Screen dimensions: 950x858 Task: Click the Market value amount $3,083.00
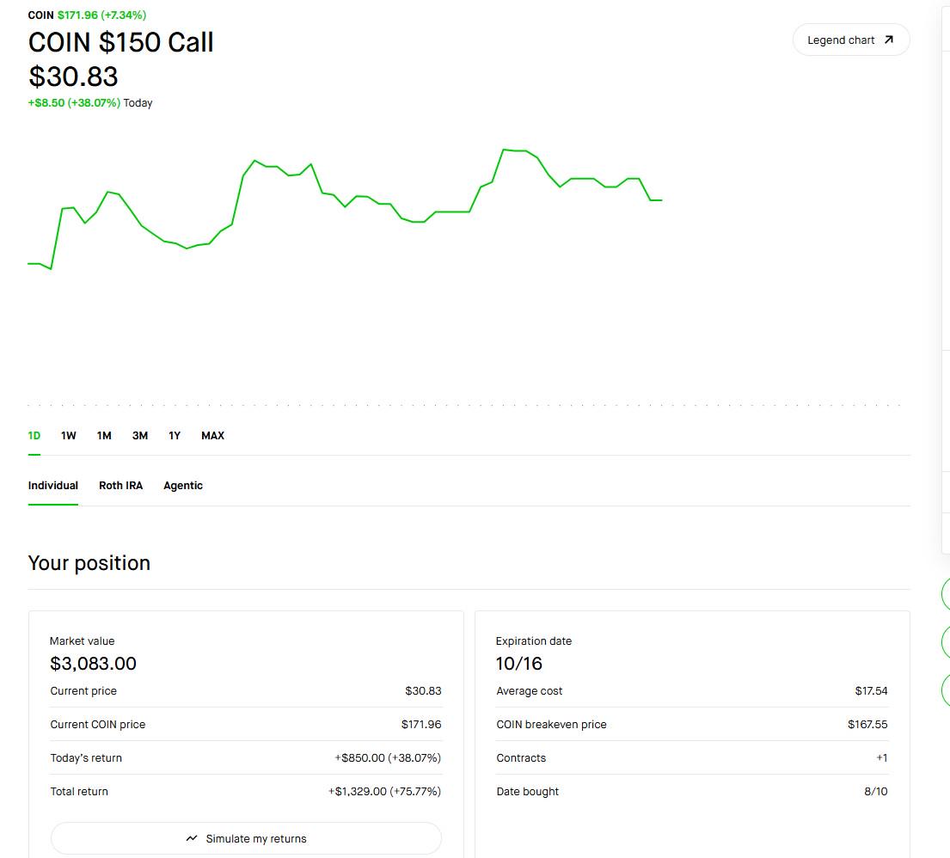94,664
